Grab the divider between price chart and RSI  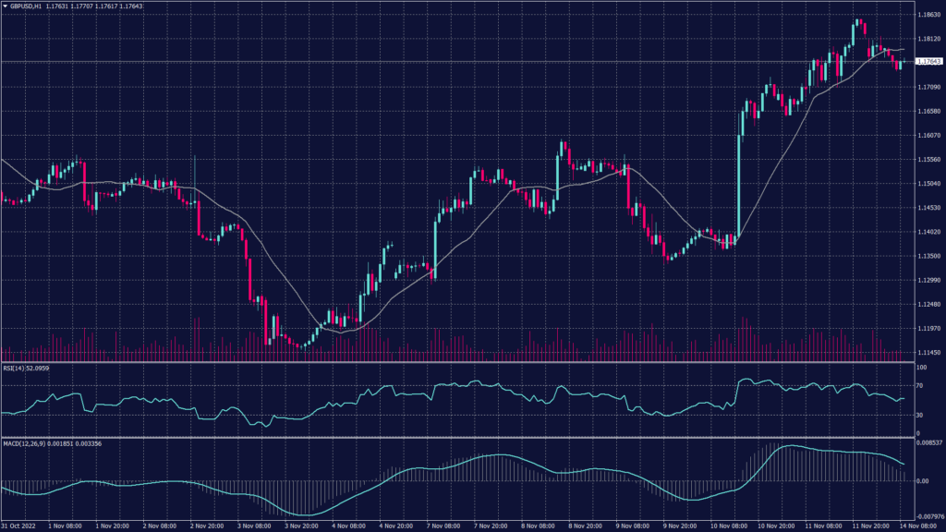pos(453,362)
